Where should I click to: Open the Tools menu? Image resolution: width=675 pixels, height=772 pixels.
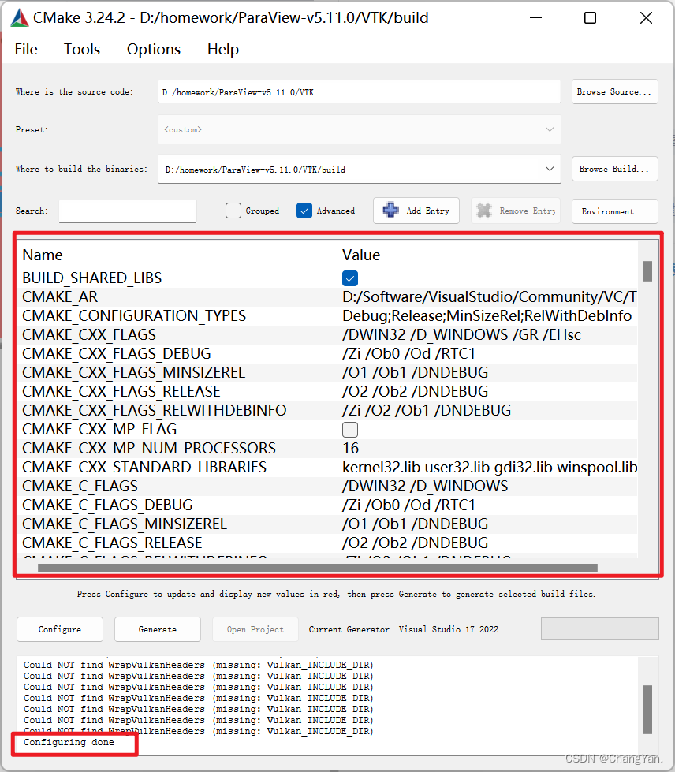coord(82,49)
